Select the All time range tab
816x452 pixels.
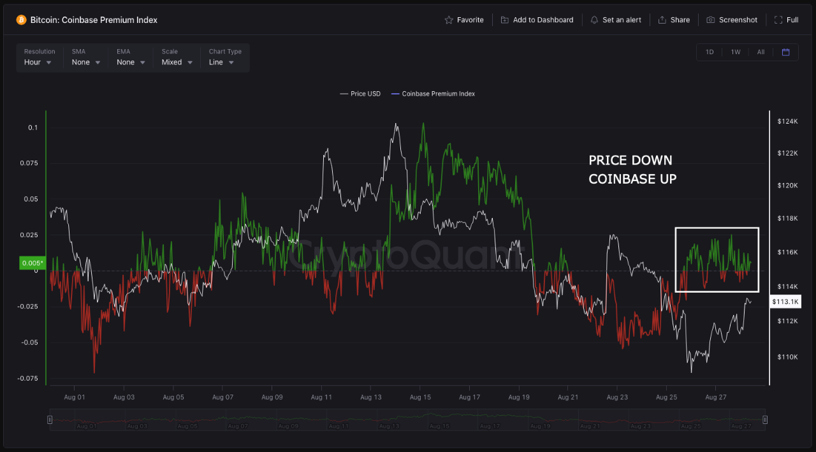761,52
